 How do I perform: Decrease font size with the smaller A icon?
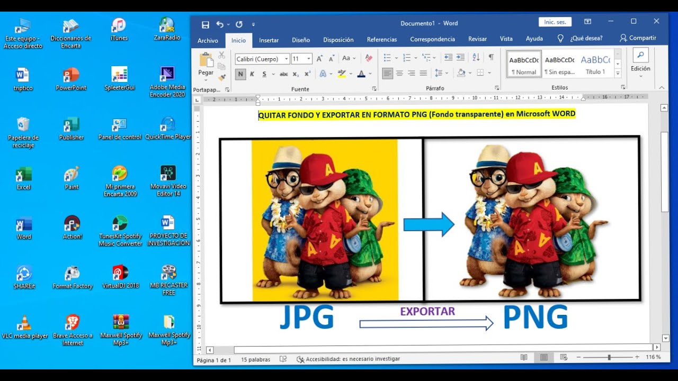[x=331, y=59]
